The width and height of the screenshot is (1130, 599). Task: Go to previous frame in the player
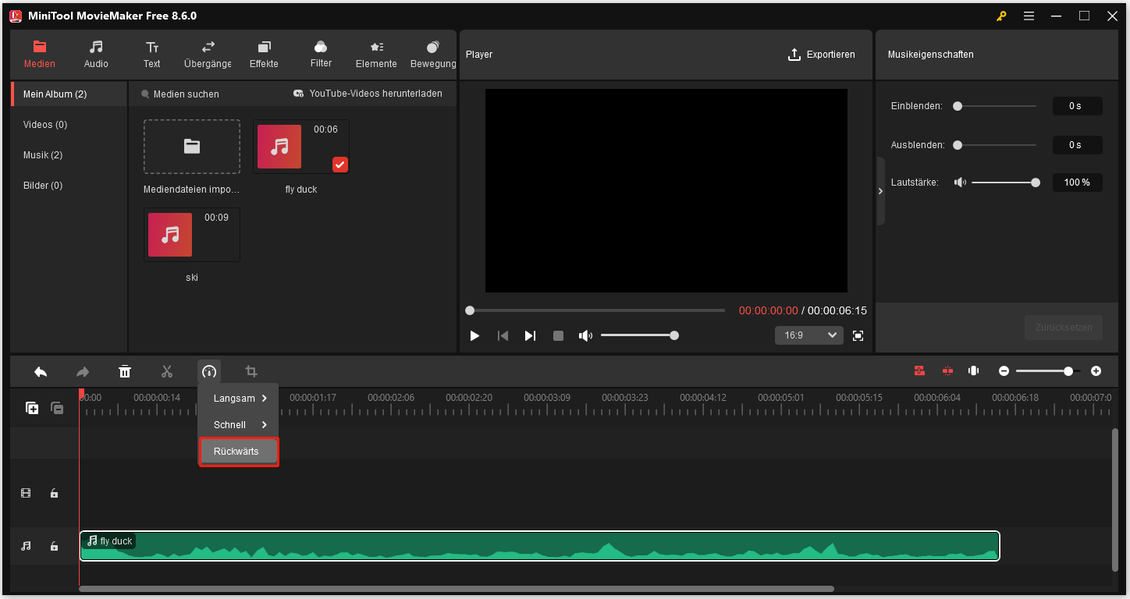(x=503, y=335)
